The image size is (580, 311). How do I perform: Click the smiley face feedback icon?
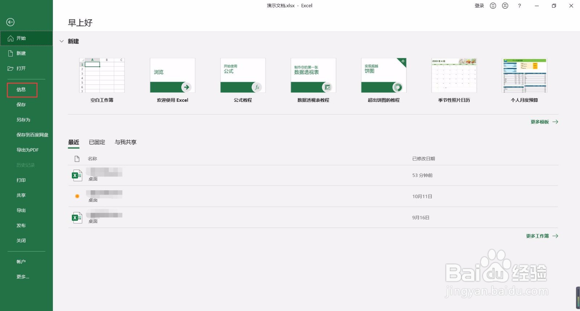pos(493,6)
